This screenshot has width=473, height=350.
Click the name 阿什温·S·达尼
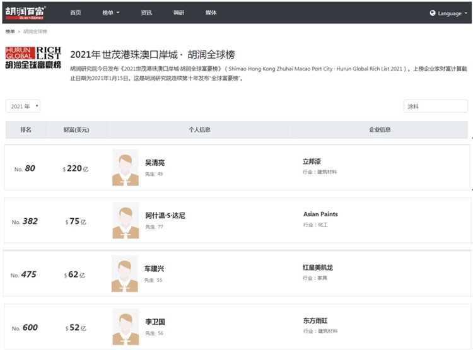click(x=165, y=216)
